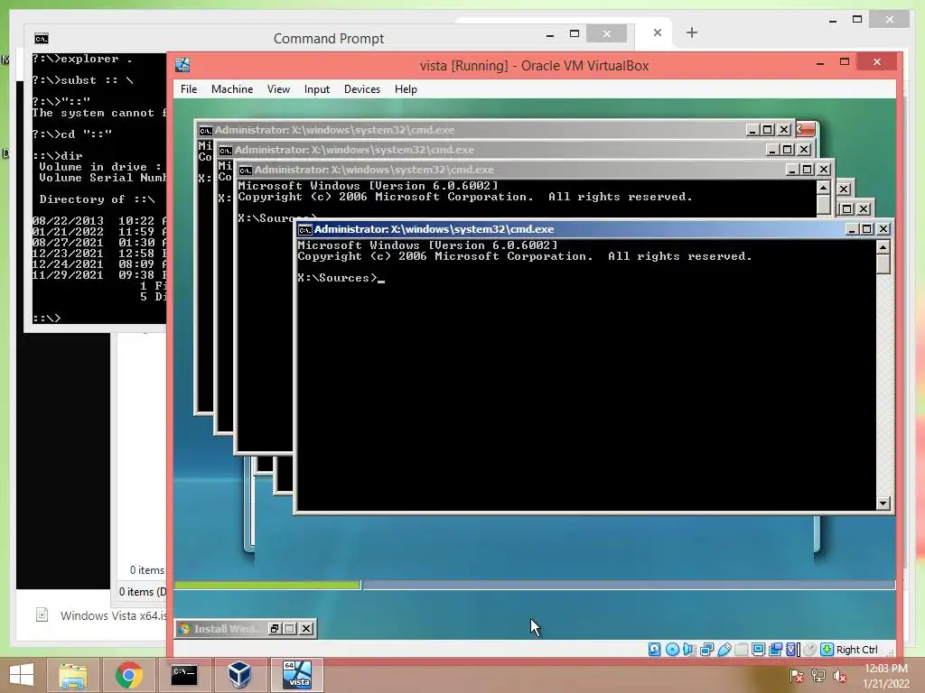This screenshot has width=925, height=693.
Task: Click the '0 items' status text
Action: click(147, 570)
